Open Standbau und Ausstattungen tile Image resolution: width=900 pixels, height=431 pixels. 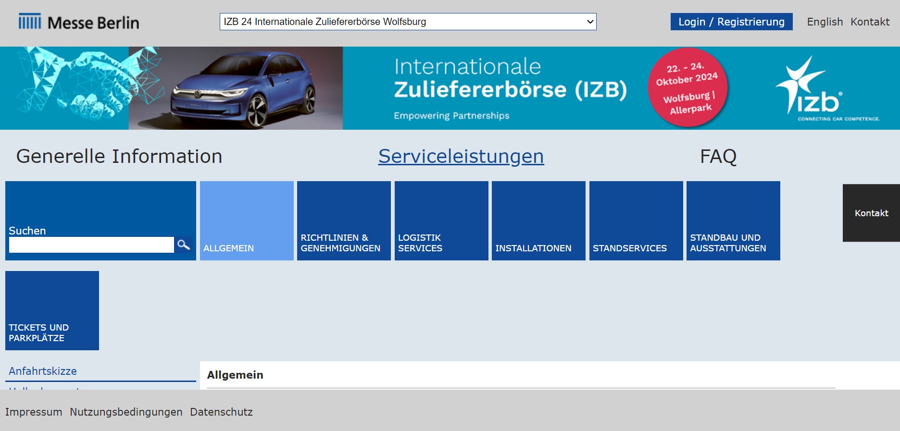pyautogui.click(x=733, y=221)
